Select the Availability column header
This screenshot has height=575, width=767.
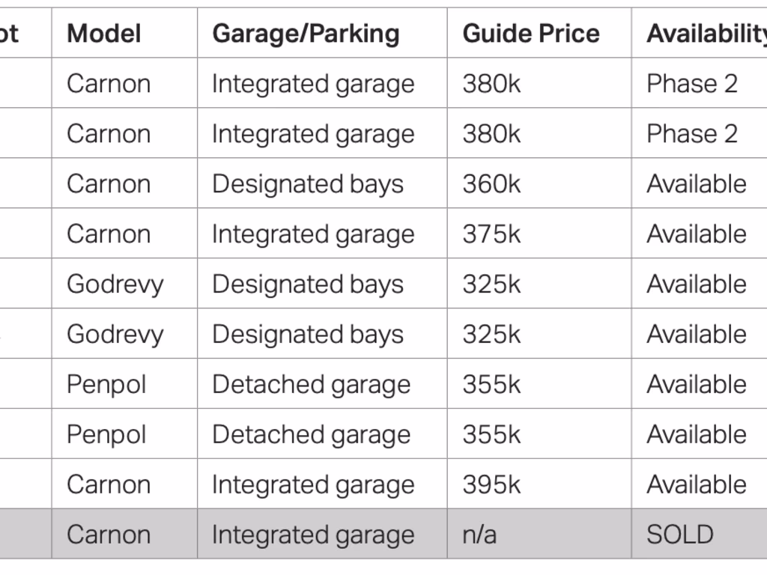click(x=706, y=33)
